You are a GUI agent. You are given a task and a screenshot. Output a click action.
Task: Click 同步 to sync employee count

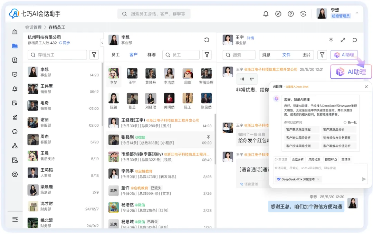(65, 43)
